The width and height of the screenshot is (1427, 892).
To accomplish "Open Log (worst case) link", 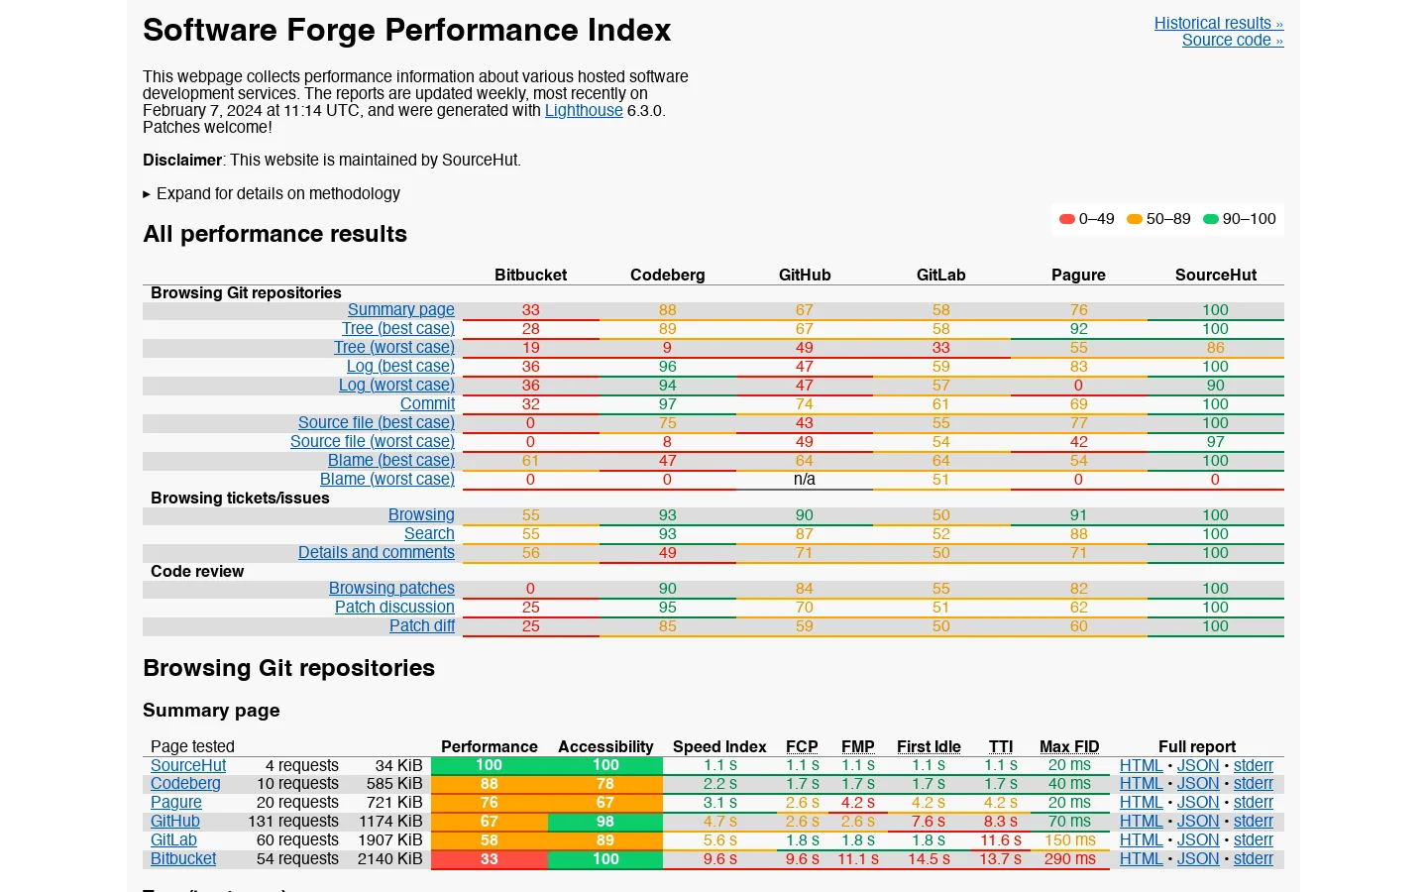I will click(396, 385).
